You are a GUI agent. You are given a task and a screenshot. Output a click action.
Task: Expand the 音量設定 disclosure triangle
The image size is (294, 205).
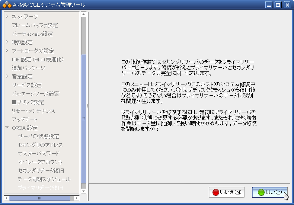click(x=7, y=76)
